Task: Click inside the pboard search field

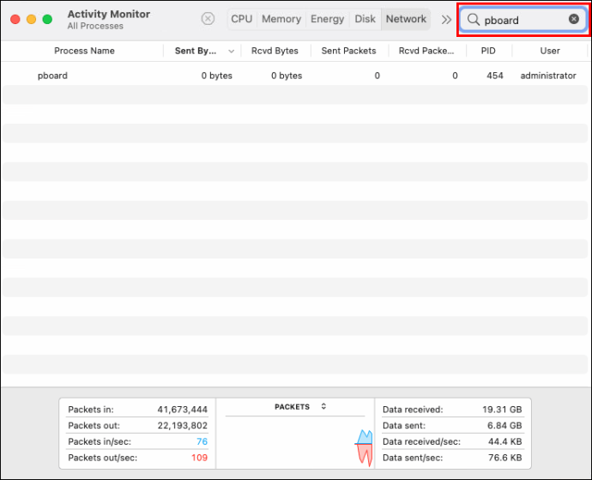Action: click(523, 20)
